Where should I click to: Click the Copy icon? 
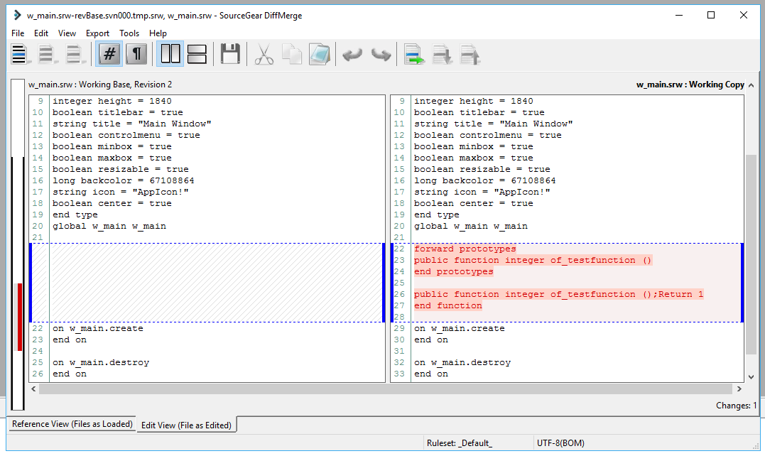coord(292,54)
